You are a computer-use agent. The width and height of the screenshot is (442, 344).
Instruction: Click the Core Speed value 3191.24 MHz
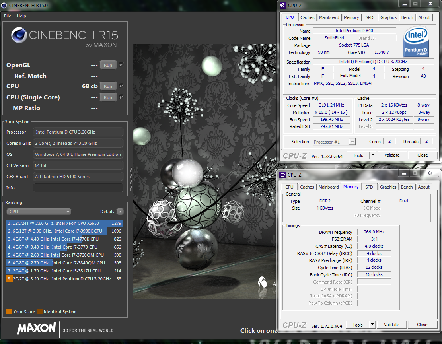coord(331,105)
